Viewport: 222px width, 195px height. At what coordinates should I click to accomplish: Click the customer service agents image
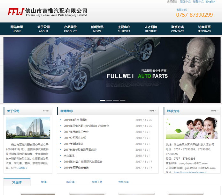(192, 128)
